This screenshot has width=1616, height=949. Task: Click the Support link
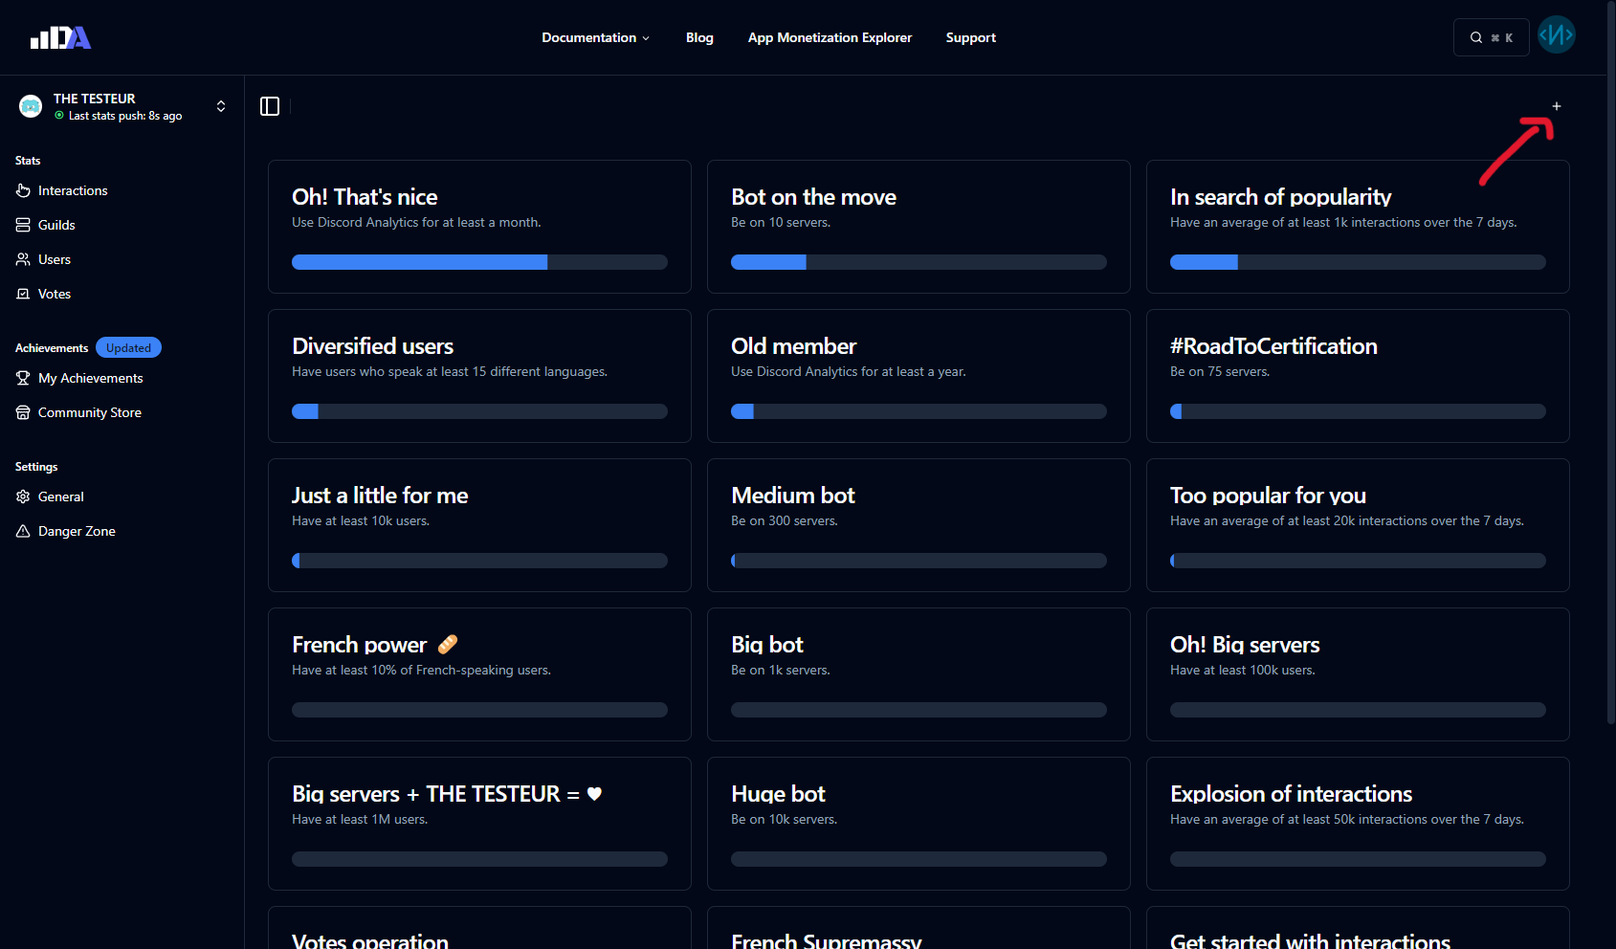click(970, 37)
